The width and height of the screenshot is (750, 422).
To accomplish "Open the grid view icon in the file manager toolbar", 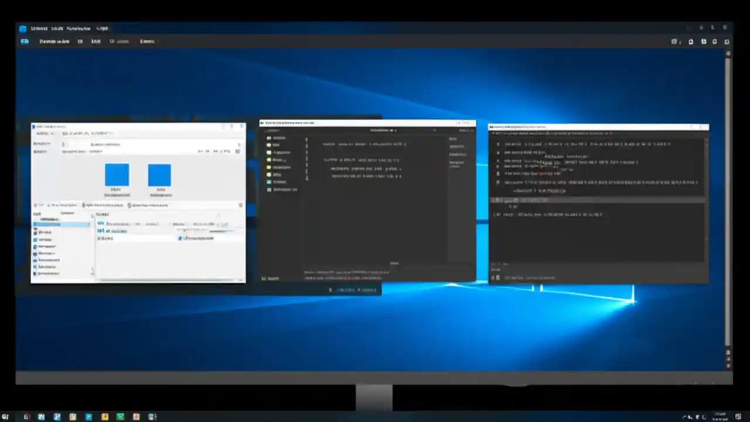I will click(236, 151).
